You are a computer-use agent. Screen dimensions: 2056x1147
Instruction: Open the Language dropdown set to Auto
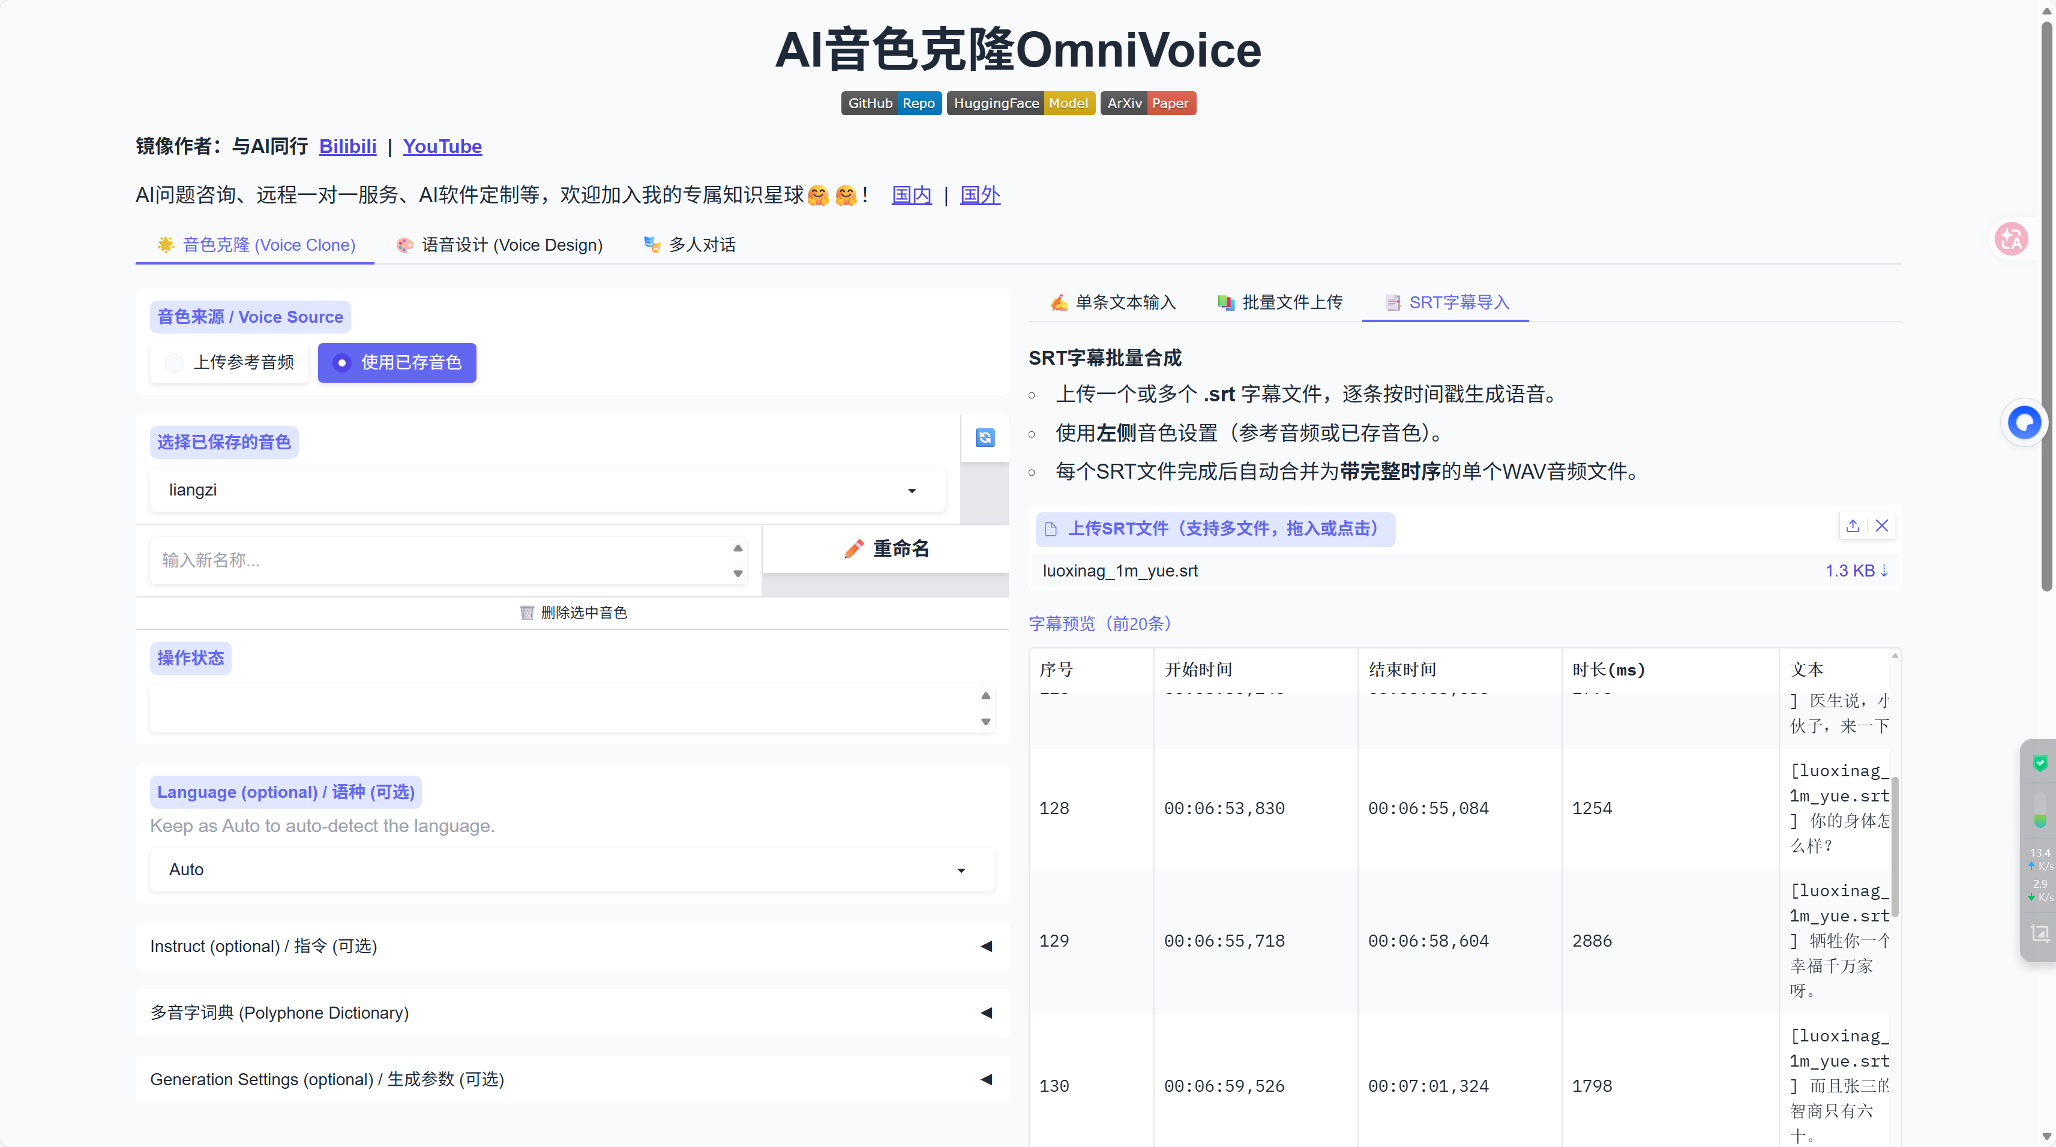point(573,869)
